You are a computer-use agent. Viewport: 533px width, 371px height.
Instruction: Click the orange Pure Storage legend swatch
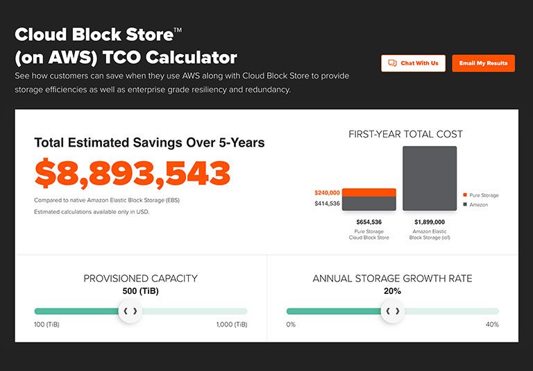tap(464, 195)
